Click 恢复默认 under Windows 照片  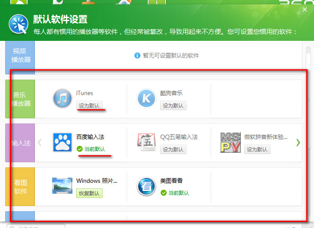coord(89,193)
